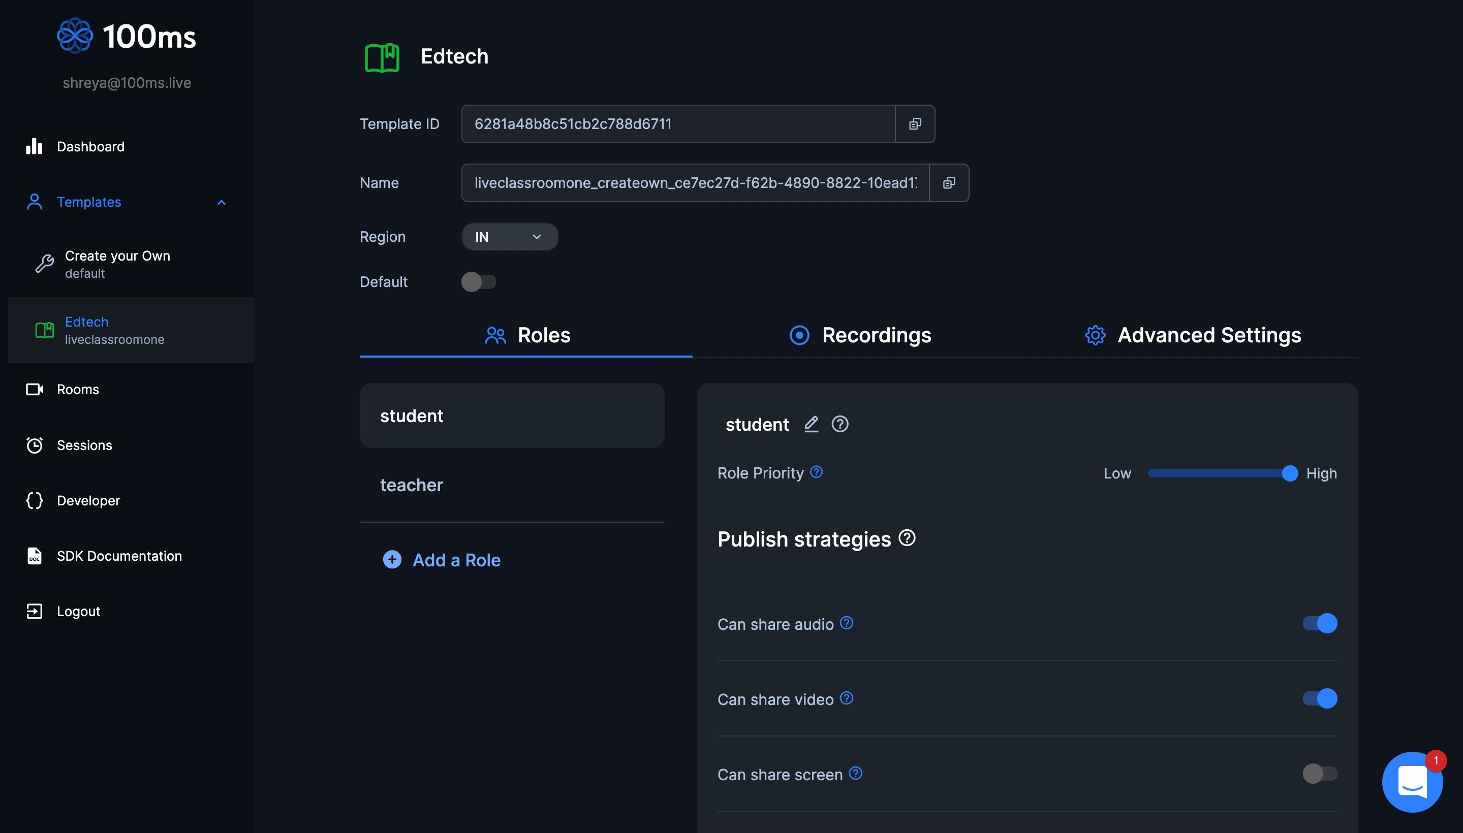Click the Recordings circle icon
The image size is (1463, 833).
coord(800,335)
